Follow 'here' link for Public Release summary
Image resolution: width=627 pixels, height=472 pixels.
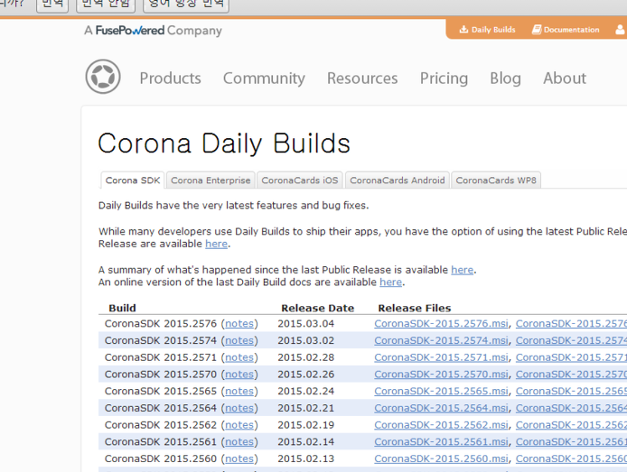463,270
